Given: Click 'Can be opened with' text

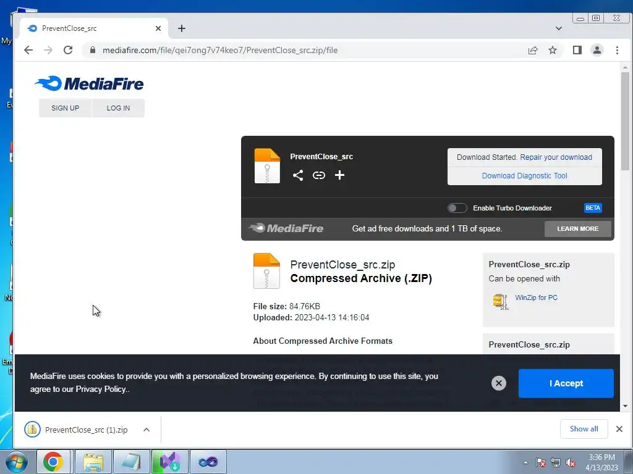Looking at the screenshot, I should pyautogui.click(x=524, y=279).
